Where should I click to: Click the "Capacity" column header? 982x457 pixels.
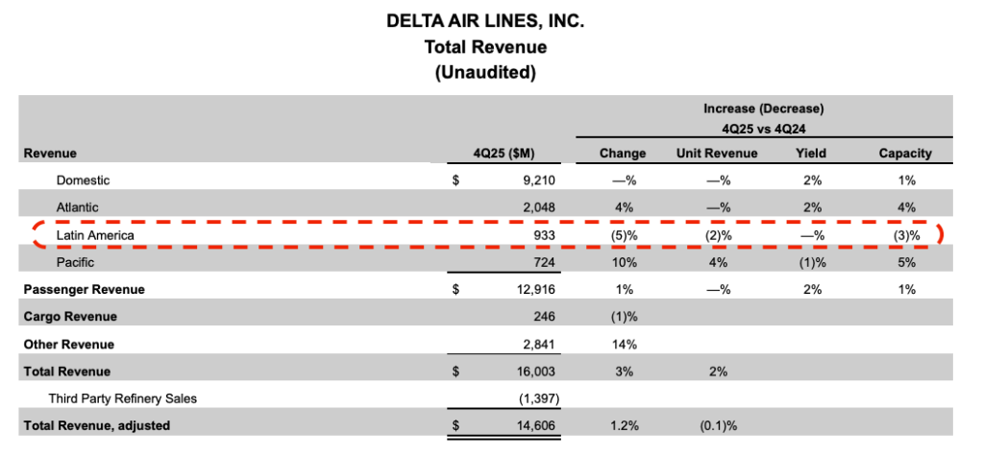[907, 153]
